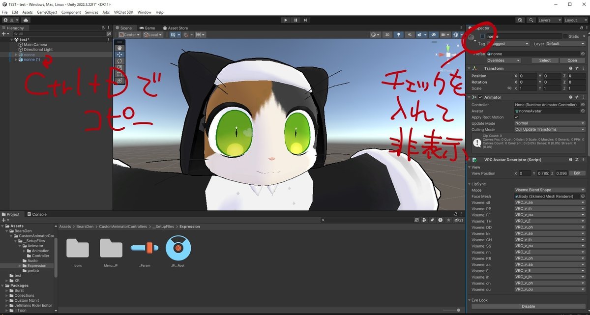Toggle 2D view mode

[387, 35]
